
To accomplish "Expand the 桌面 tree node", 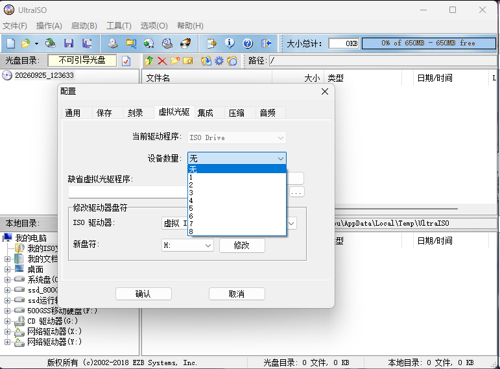I will coord(7,270).
